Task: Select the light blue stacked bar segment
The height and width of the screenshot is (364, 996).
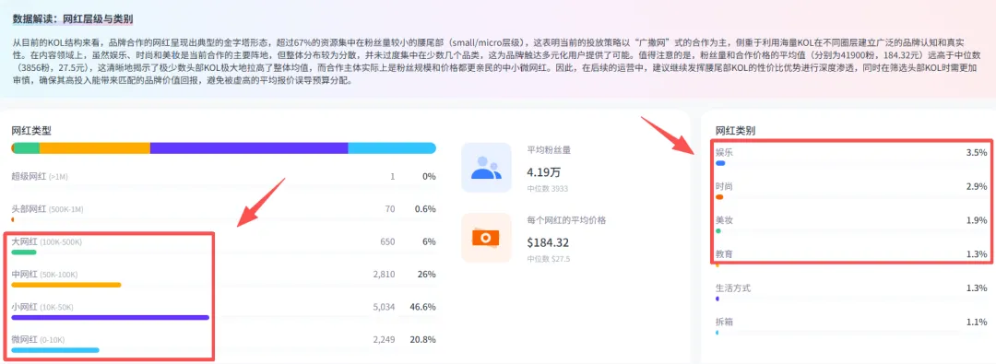Action: [x=392, y=148]
